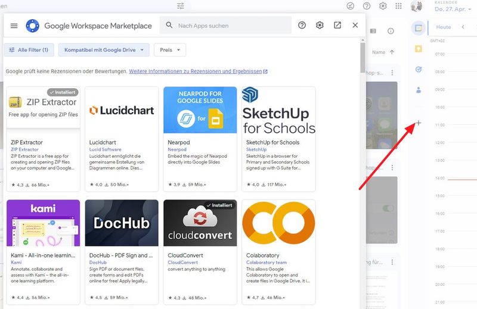Image resolution: width=477 pixels, height=309 pixels.
Task: Open the Google account avatar
Action: [x=416, y=6]
